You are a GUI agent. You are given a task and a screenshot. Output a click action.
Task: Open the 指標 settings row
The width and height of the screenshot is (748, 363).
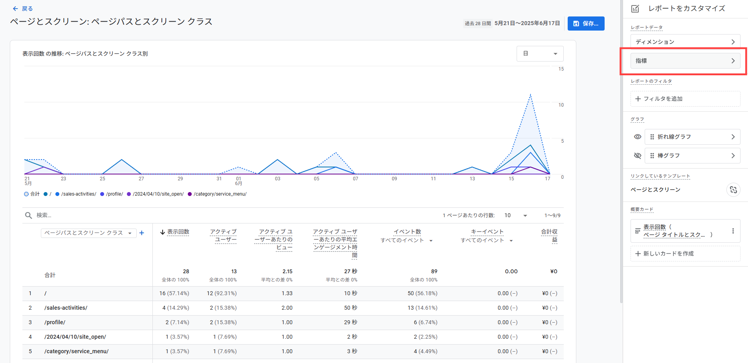686,61
